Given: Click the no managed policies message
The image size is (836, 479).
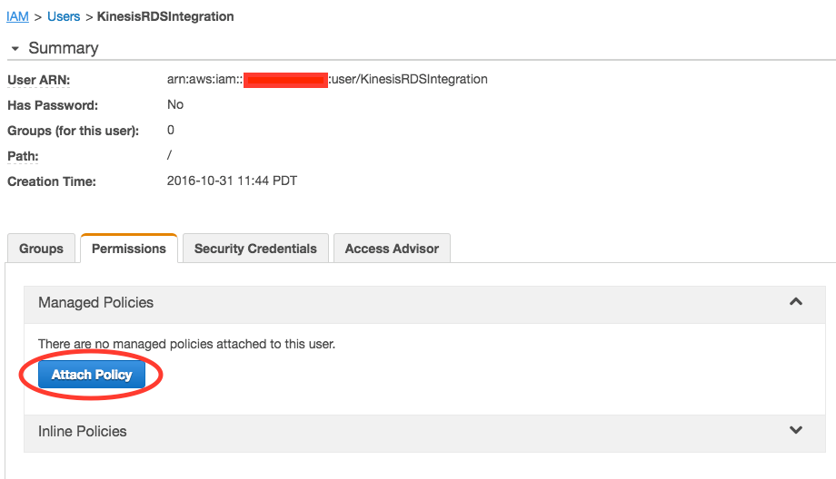Looking at the screenshot, I should pyautogui.click(x=186, y=344).
